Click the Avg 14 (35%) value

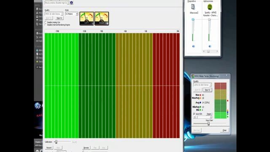coord(205,103)
